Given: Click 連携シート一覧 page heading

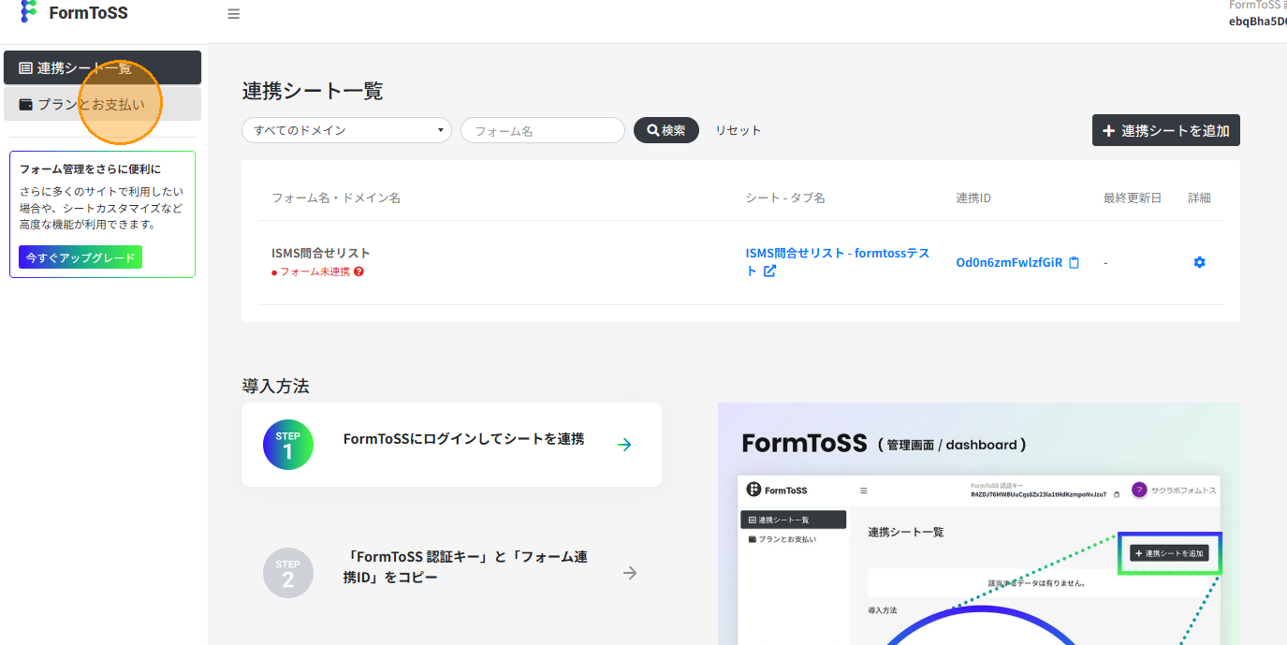Looking at the screenshot, I should (x=313, y=91).
